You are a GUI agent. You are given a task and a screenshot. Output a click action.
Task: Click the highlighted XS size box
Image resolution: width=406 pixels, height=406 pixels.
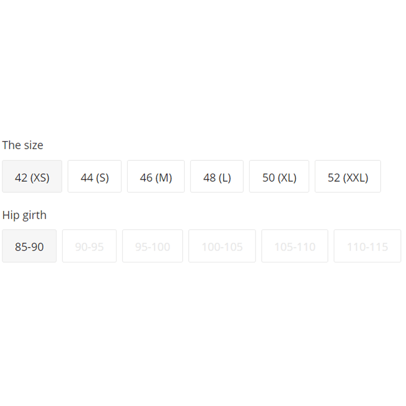(x=32, y=177)
